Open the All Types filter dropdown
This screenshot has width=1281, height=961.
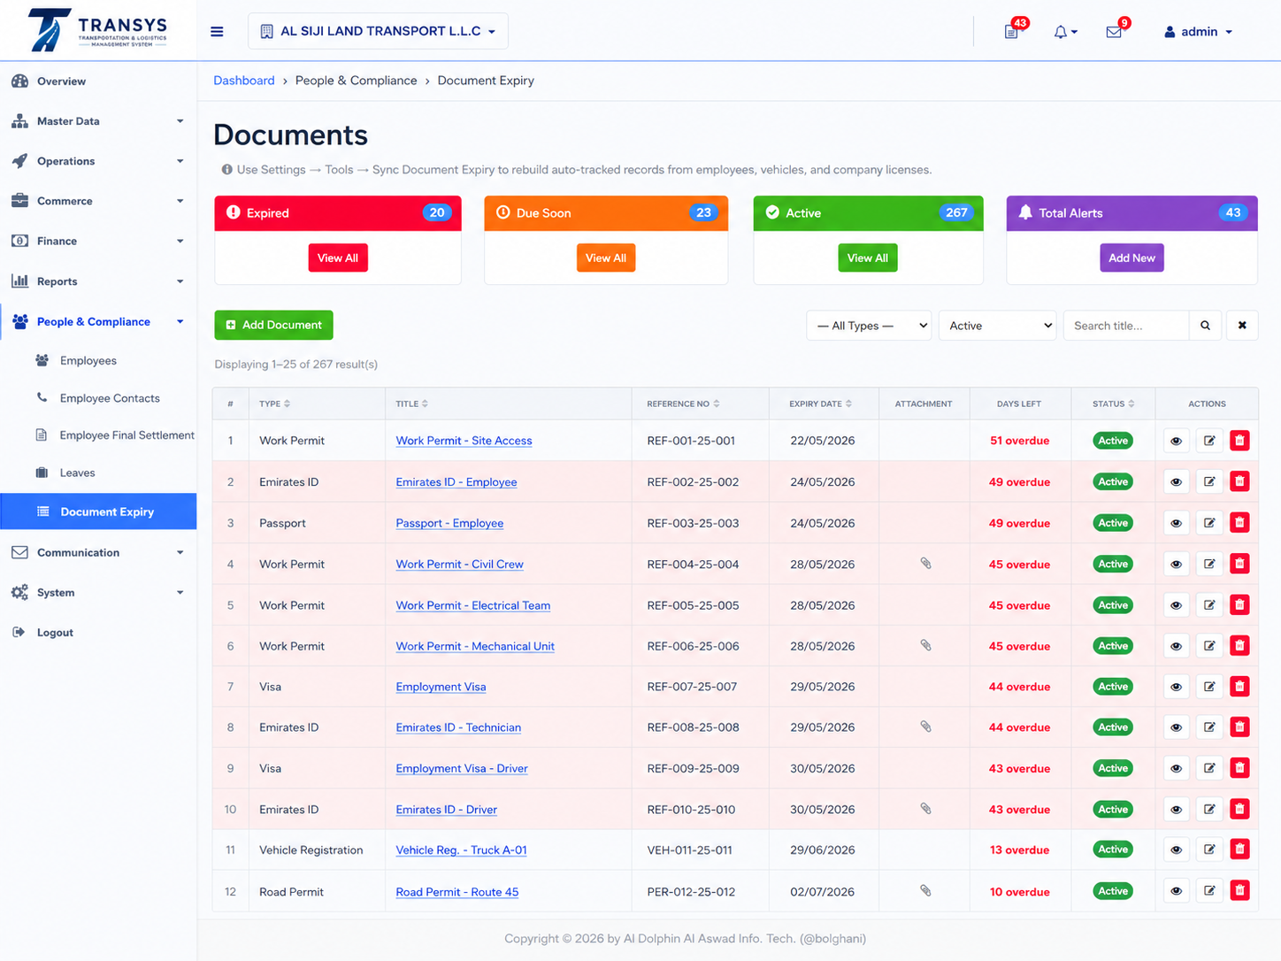(869, 326)
